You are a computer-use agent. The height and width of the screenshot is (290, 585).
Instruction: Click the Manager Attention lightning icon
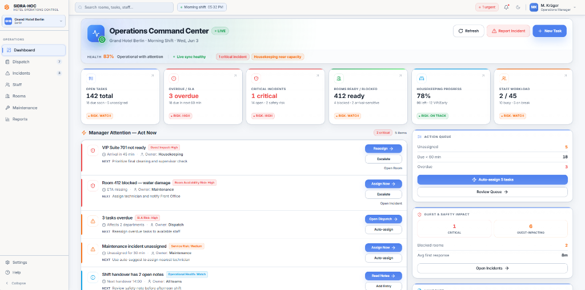[84, 133]
